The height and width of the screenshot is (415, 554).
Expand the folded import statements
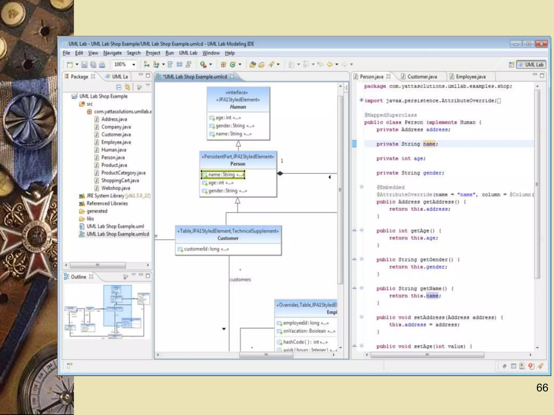(361, 100)
